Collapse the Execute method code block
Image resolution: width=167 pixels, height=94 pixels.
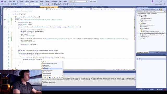tap(12, 27)
